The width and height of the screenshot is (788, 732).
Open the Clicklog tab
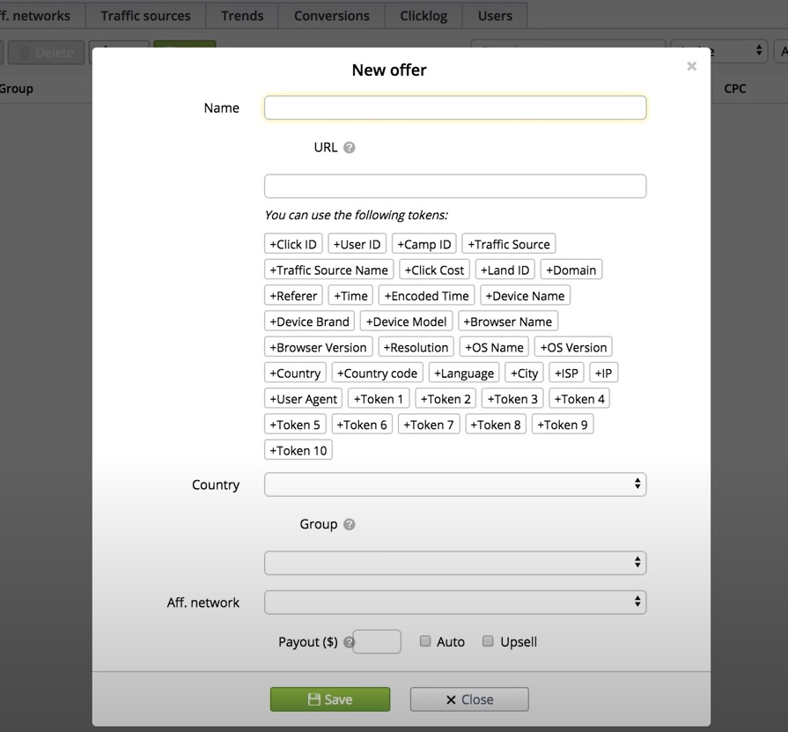tap(423, 16)
